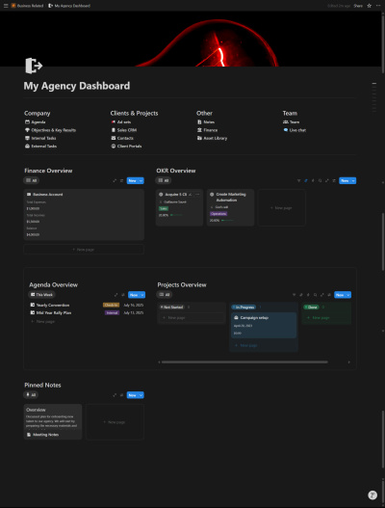Image resolution: width=385 pixels, height=508 pixels.
Task: Click the dashboard page icon above the title
Action: coord(34,66)
